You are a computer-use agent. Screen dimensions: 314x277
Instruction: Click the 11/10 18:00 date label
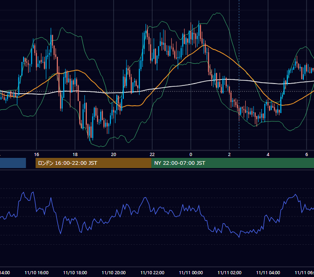[x=75, y=272]
